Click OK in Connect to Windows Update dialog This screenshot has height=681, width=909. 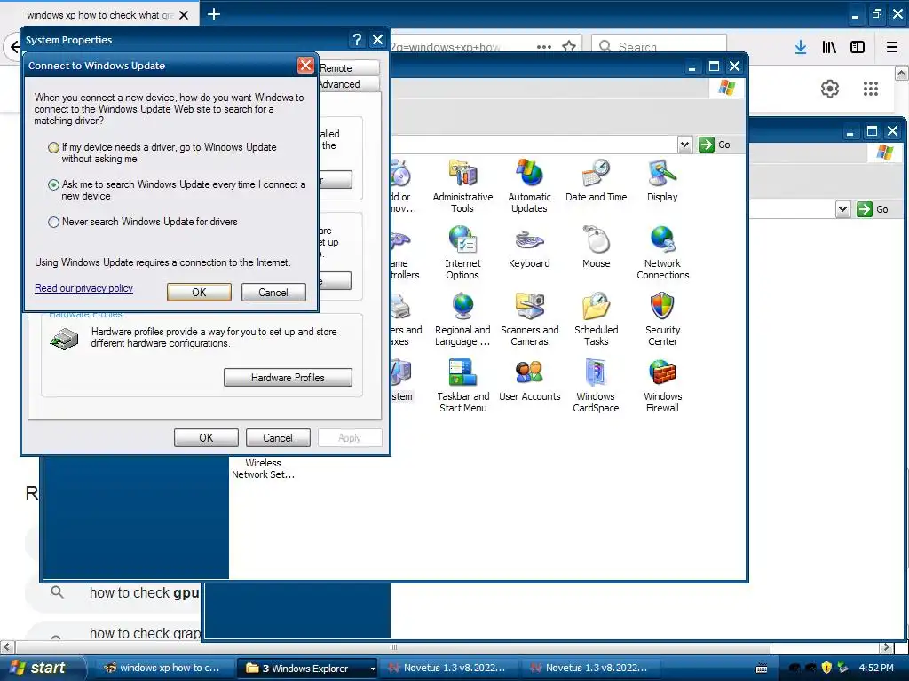pos(199,293)
